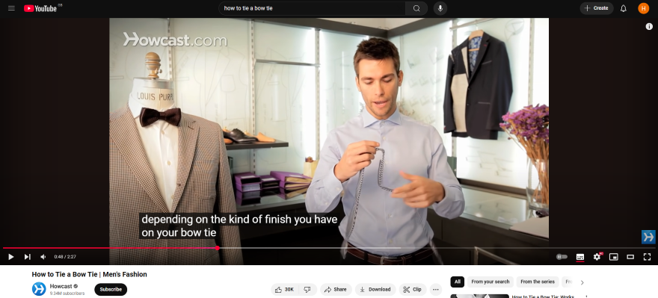This screenshot has width=658, height=298.
Task: Download the video
Action: coord(375,289)
